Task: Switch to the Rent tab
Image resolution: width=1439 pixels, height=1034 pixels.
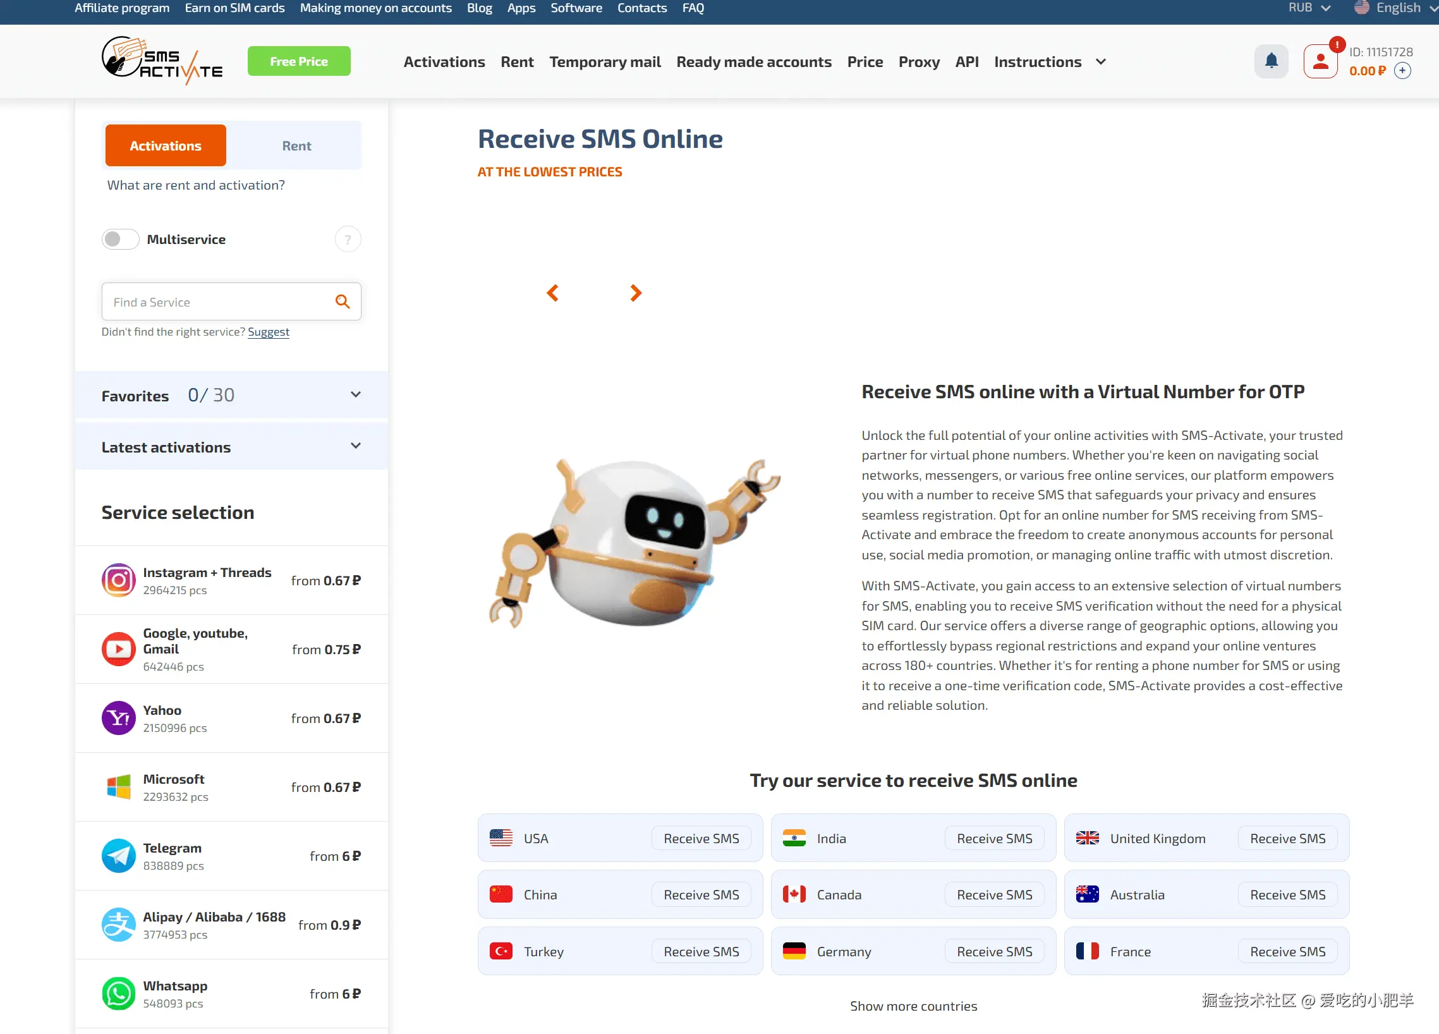Action: 296,146
